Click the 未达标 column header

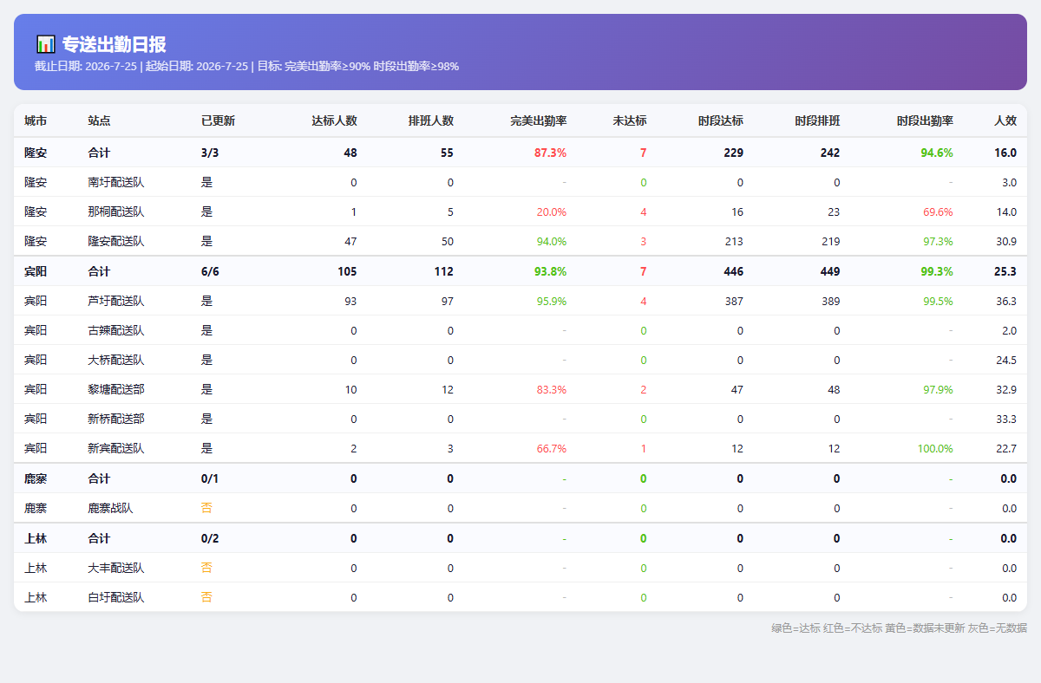pos(630,120)
